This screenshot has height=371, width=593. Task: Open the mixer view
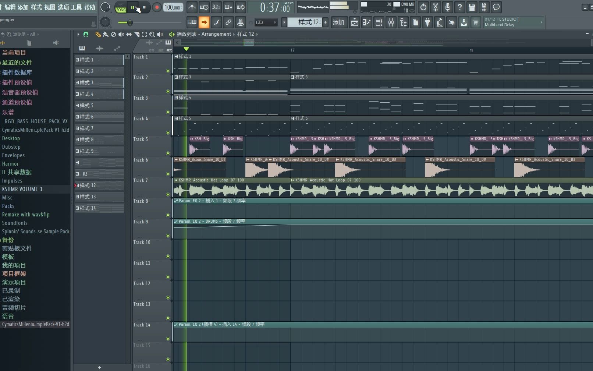[x=391, y=22]
